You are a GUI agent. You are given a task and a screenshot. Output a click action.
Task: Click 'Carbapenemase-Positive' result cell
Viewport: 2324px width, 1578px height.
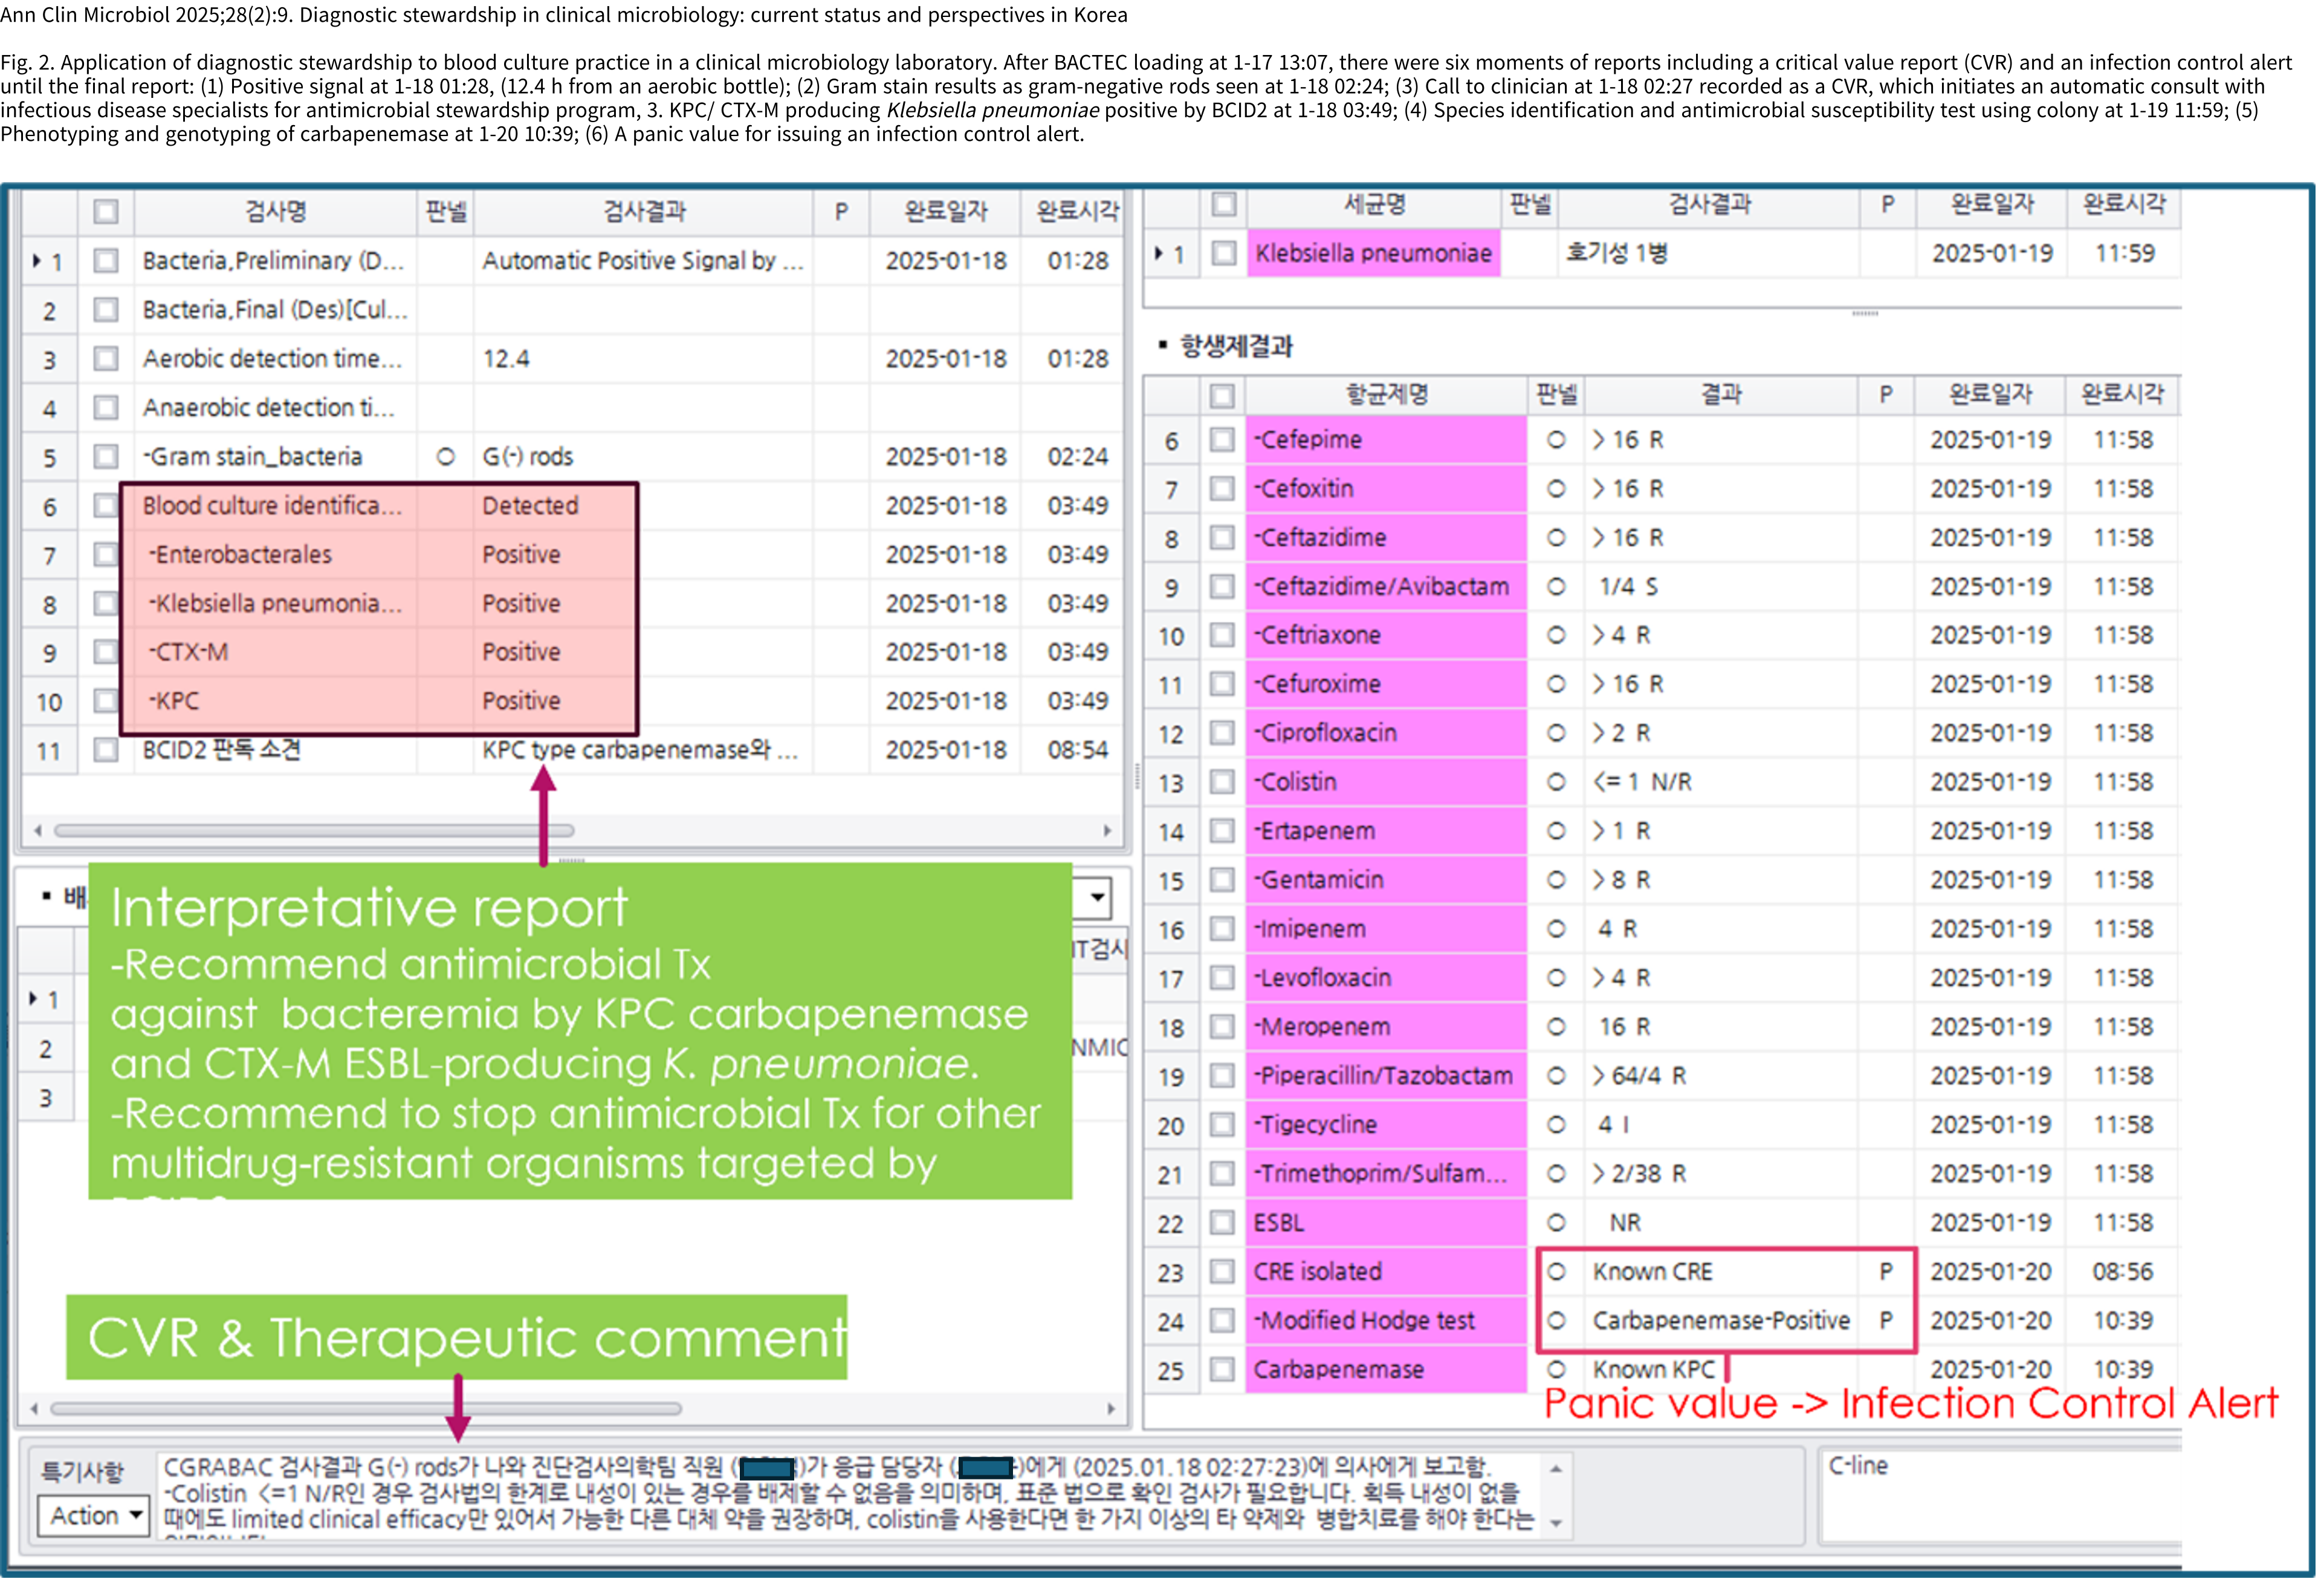point(1721,1320)
